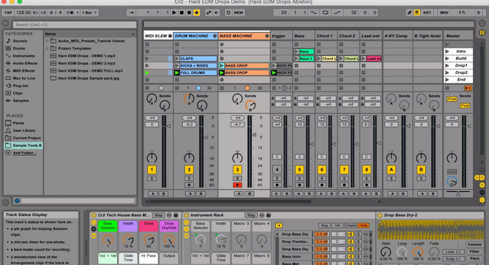Open the 1 Bar quantization dropdown
Viewport: 489px width, 265px height.
(x=89, y=12)
